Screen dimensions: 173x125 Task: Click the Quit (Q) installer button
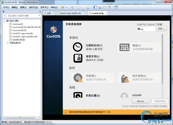click(140, 101)
